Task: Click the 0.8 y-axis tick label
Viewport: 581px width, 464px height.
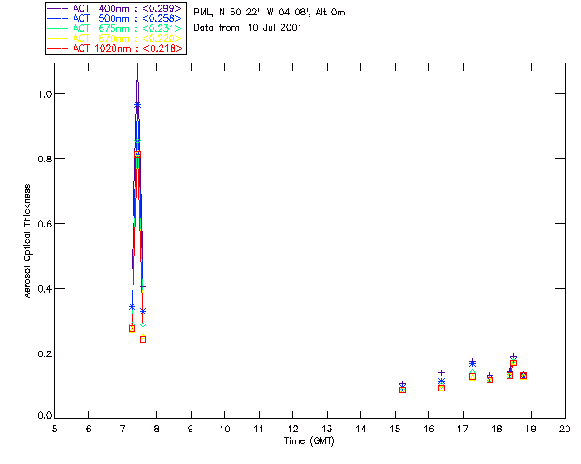Action: 44,159
